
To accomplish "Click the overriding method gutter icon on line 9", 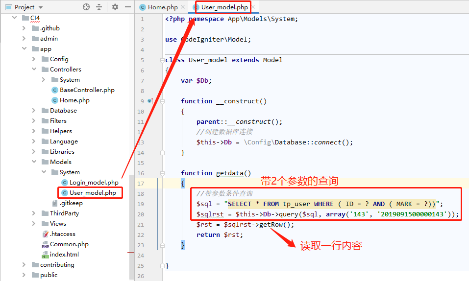I will (x=150, y=101).
